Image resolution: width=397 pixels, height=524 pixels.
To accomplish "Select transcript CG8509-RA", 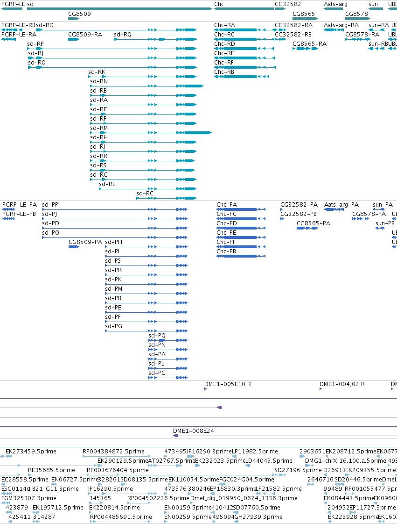I will coord(73,39).
